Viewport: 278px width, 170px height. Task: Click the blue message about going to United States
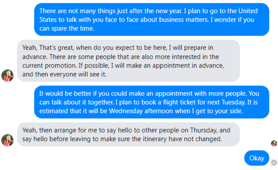pos(152,20)
